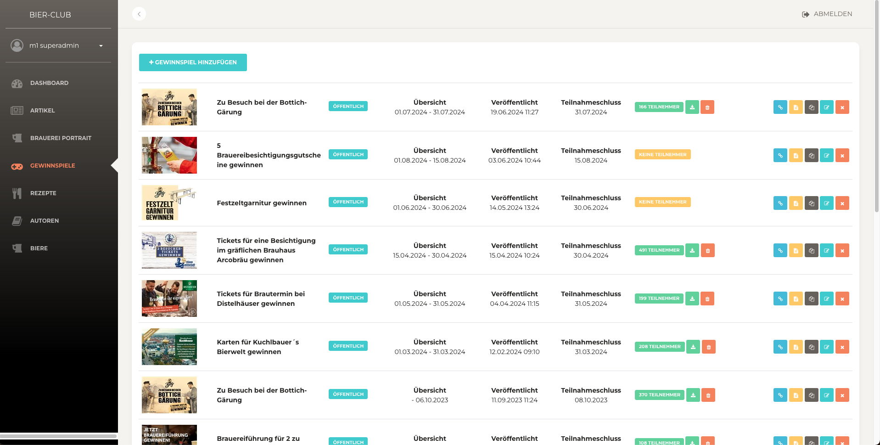Download participants for the 166 Teilnehmer contest

click(692, 107)
